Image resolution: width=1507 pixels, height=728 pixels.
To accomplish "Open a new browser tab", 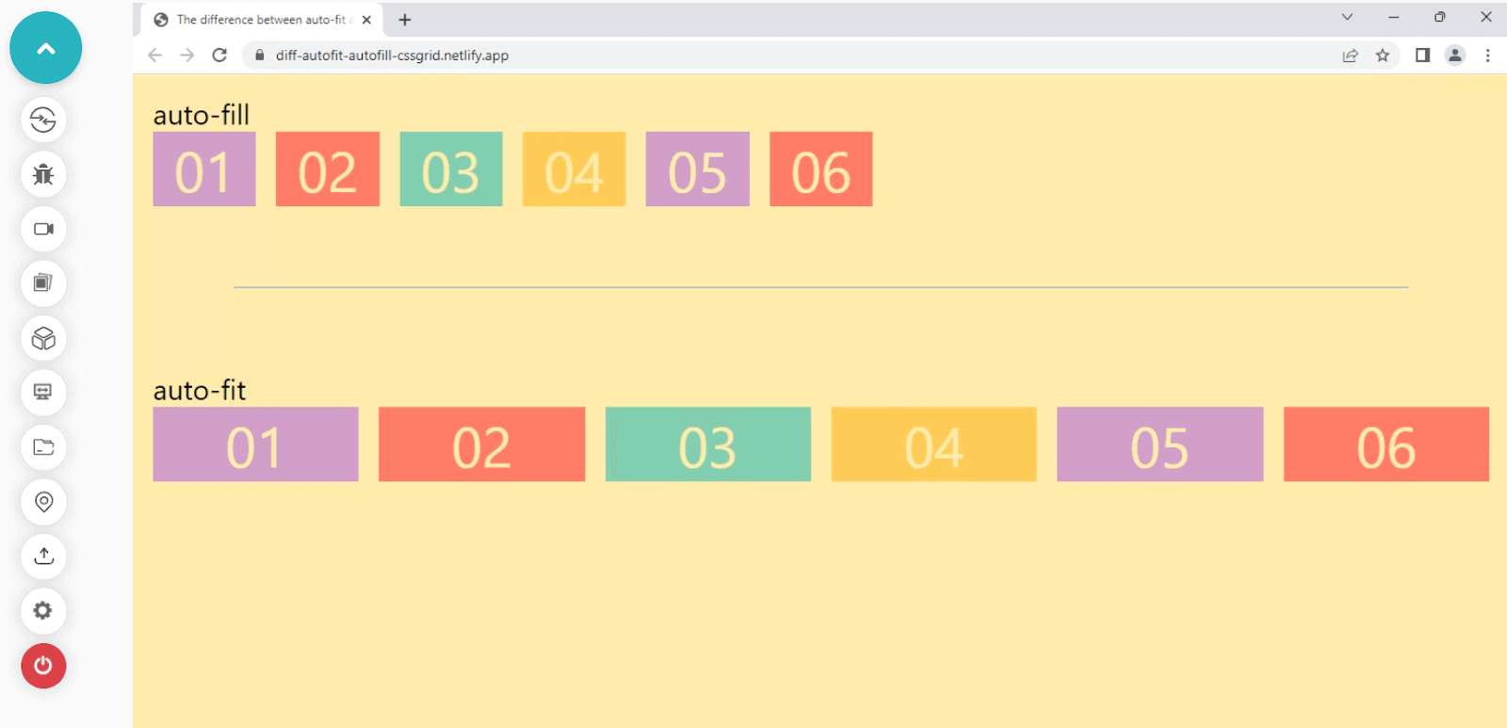I will click(405, 20).
